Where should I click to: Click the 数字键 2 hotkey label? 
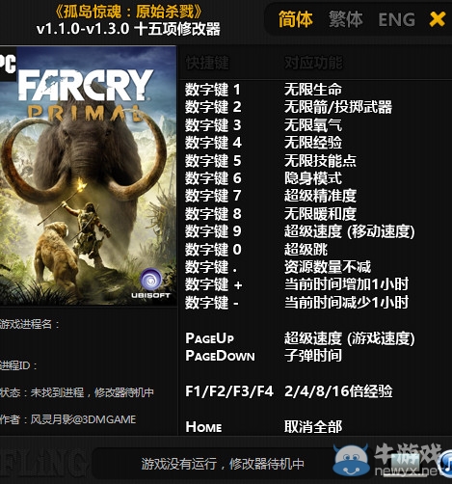213,107
